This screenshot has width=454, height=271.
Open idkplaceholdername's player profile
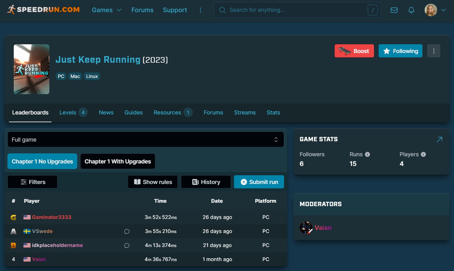pyautogui.click(x=57, y=245)
